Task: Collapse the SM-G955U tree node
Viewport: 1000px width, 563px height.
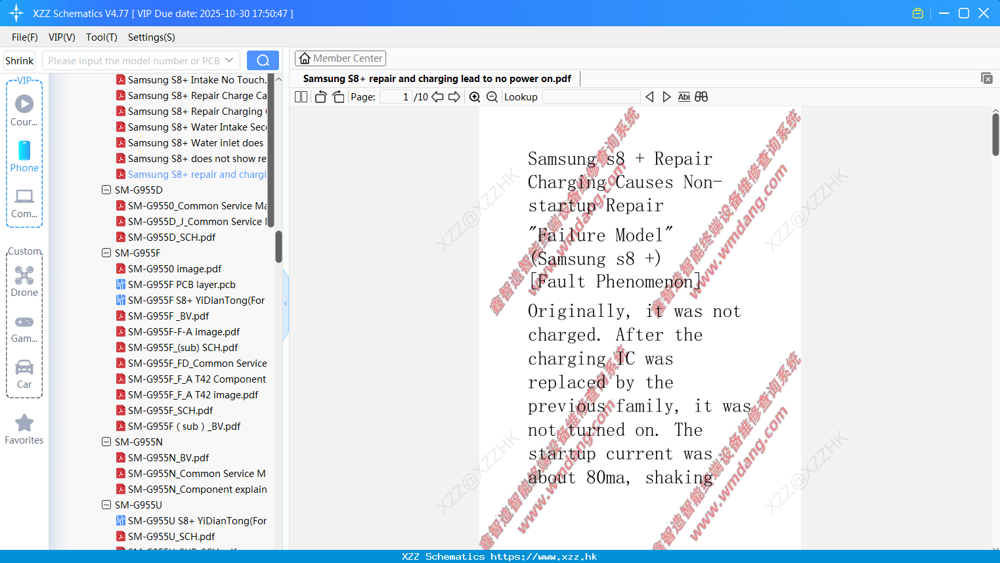Action: pyautogui.click(x=106, y=505)
